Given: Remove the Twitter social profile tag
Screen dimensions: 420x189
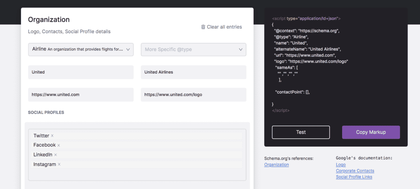Looking at the screenshot, I should [x=52, y=136].
